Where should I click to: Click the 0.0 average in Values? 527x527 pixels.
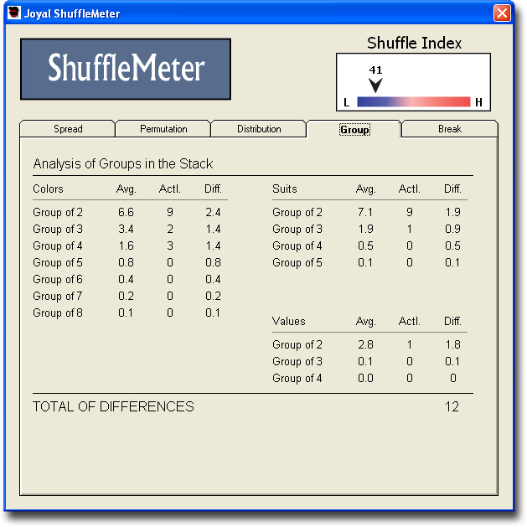click(x=365, y=379)
